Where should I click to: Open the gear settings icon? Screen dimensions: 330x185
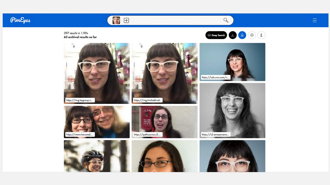pyautogui.click(x=252, y=35)
